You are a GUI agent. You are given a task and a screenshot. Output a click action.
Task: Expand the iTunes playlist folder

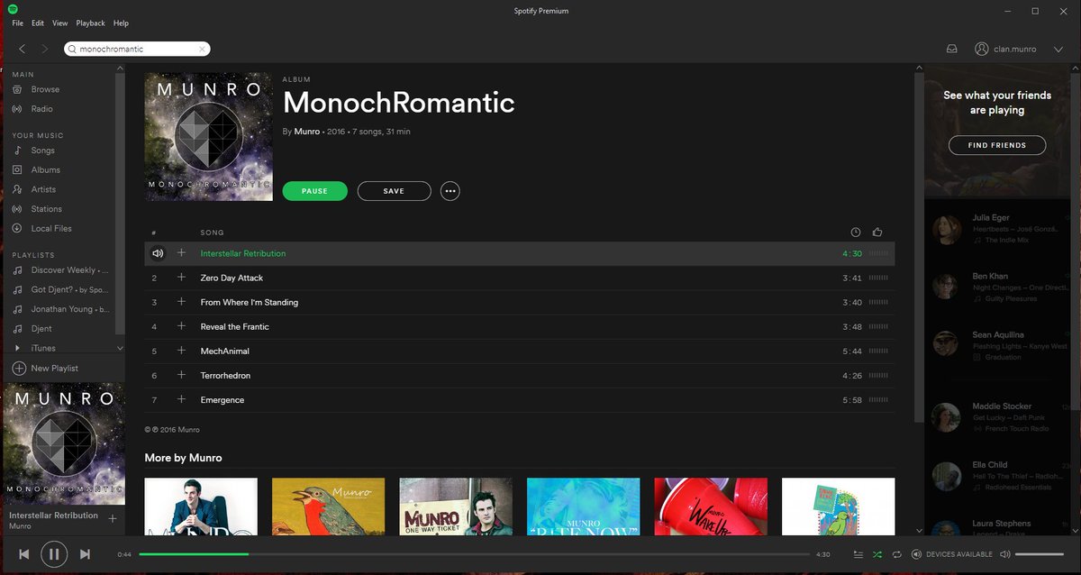(x=17, y=348)
